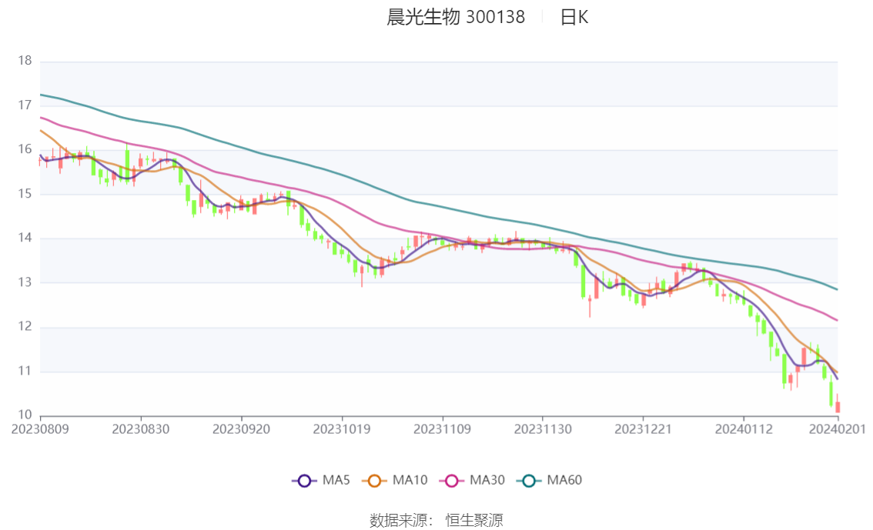
Task: Toggle the MA10 orange legend marker
Action: [x=375, y=481]
